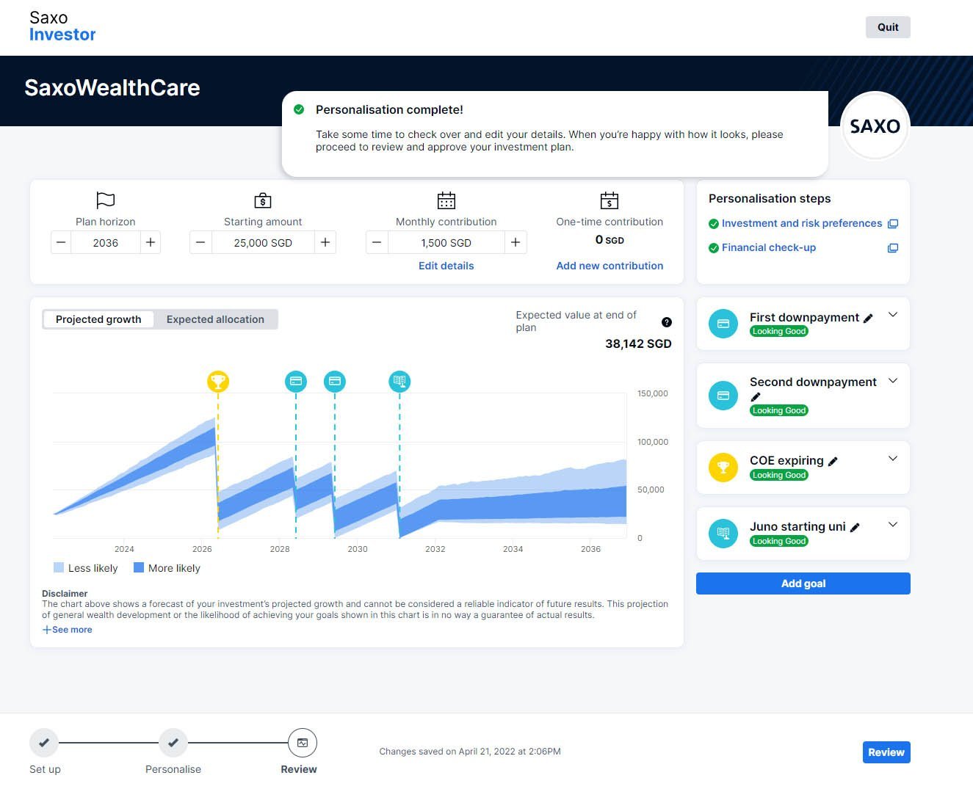Click the Monthly contribution calendar icon
The height and width of the screenshot is (789, 973).
(446, 200)
